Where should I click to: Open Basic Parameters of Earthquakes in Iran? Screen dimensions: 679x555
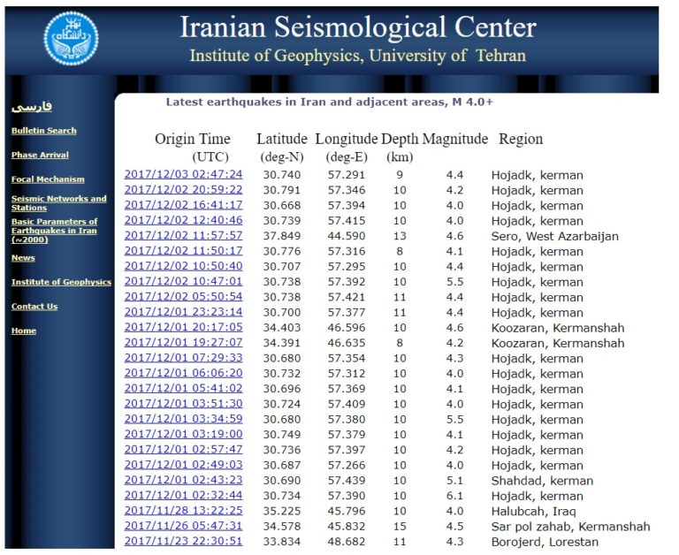coord(54,231)
